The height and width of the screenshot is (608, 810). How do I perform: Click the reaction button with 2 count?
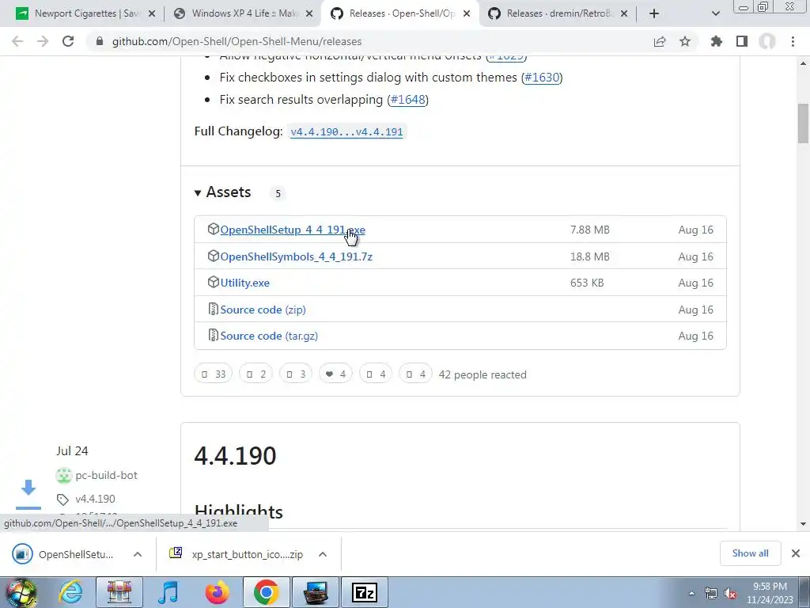(x=255, y=374)
